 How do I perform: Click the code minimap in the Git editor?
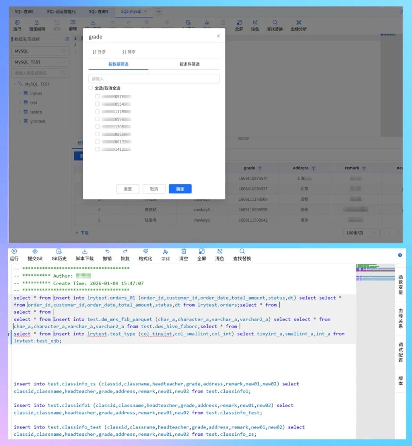tap(375, 352)
